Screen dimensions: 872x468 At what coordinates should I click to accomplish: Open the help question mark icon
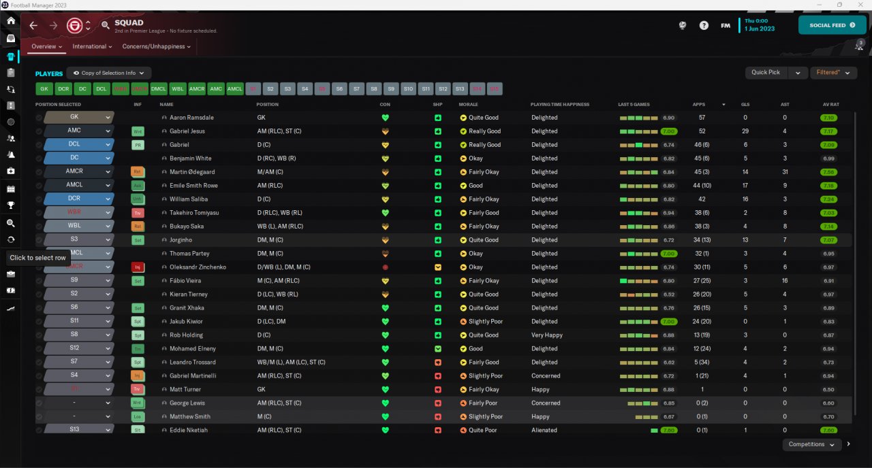[x=704, y=26]
